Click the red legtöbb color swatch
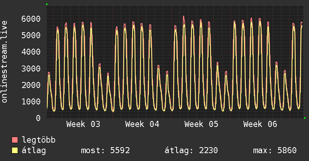 [15, 140]
